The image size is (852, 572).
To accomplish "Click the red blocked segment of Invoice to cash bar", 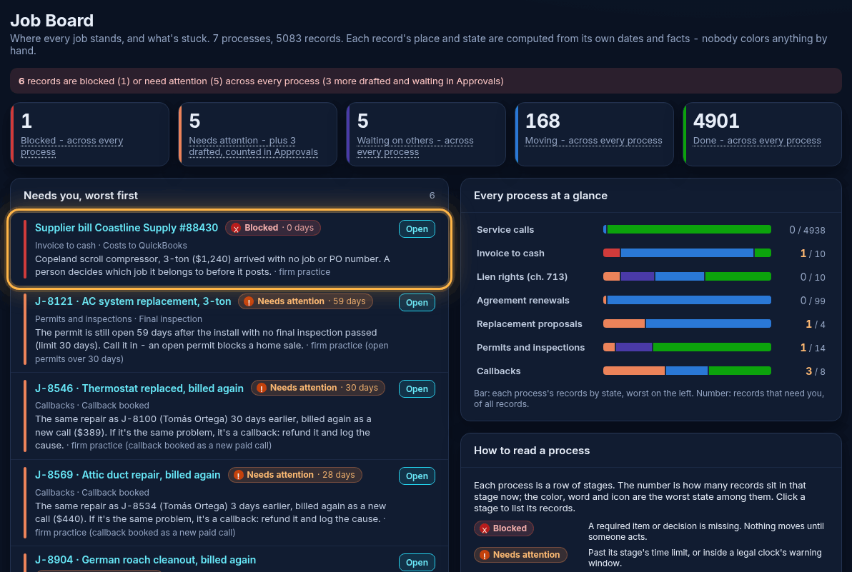I will (611, 253).
